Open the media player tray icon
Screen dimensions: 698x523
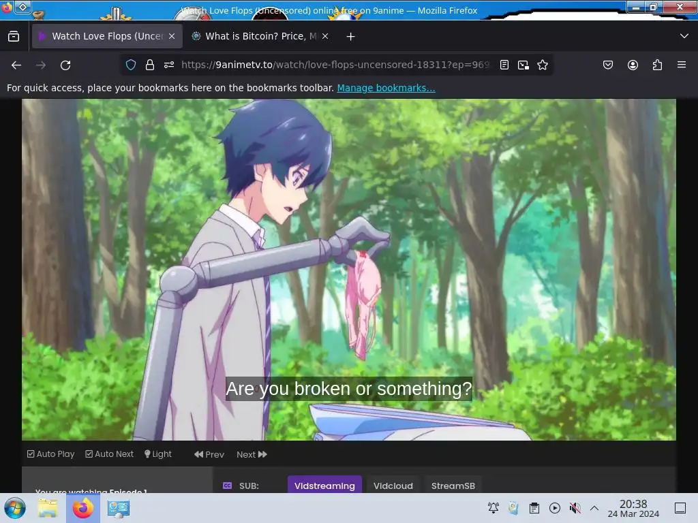tap(555, 508)
